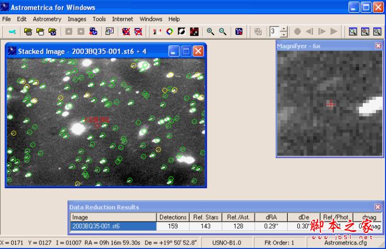Click the stack images dice icon
The width and height of the screenshot is (386, 249).
click(93, 31)
